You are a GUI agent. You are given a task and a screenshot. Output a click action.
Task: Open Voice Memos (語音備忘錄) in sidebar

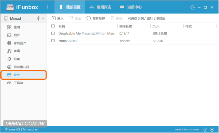point(24,67)
